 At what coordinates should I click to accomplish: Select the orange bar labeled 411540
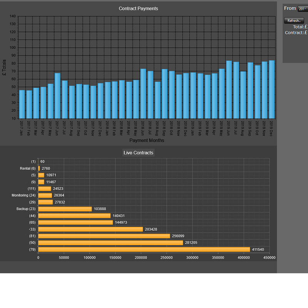coord(144,249)
